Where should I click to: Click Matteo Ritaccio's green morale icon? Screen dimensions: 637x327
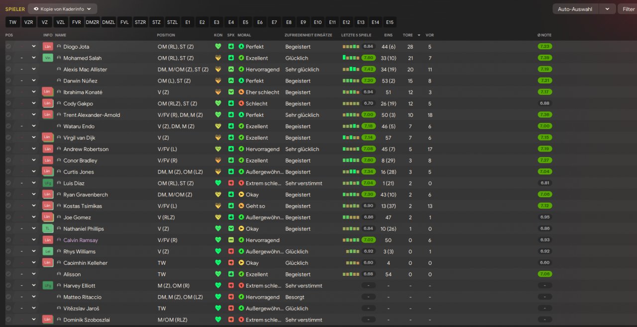[241, 297]
